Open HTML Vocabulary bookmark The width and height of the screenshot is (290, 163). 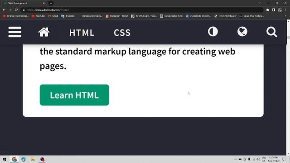point(225,16)
